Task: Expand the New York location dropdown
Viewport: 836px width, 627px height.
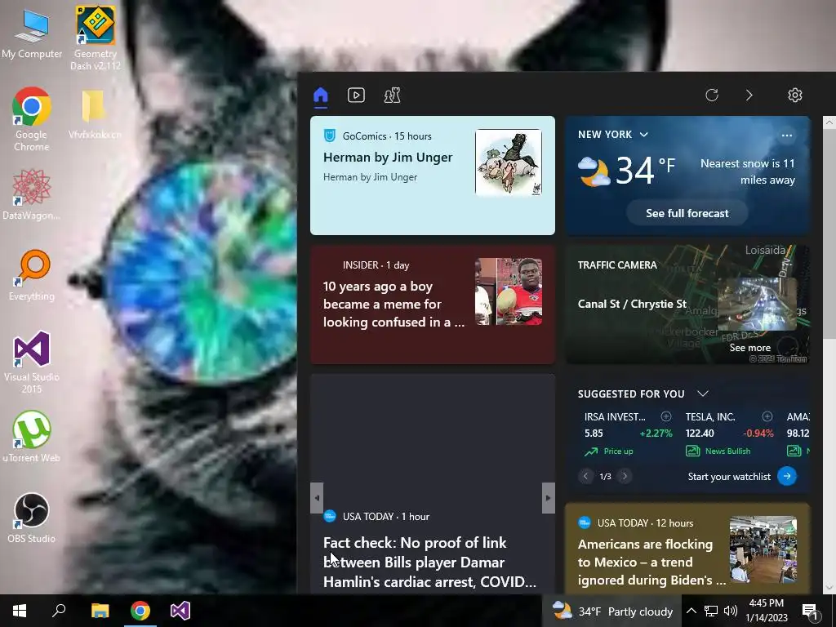Action: (644, 135)
